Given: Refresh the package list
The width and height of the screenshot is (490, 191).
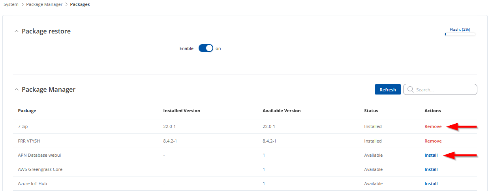Looking at the screenshot, I should click(x=388, y=89).
